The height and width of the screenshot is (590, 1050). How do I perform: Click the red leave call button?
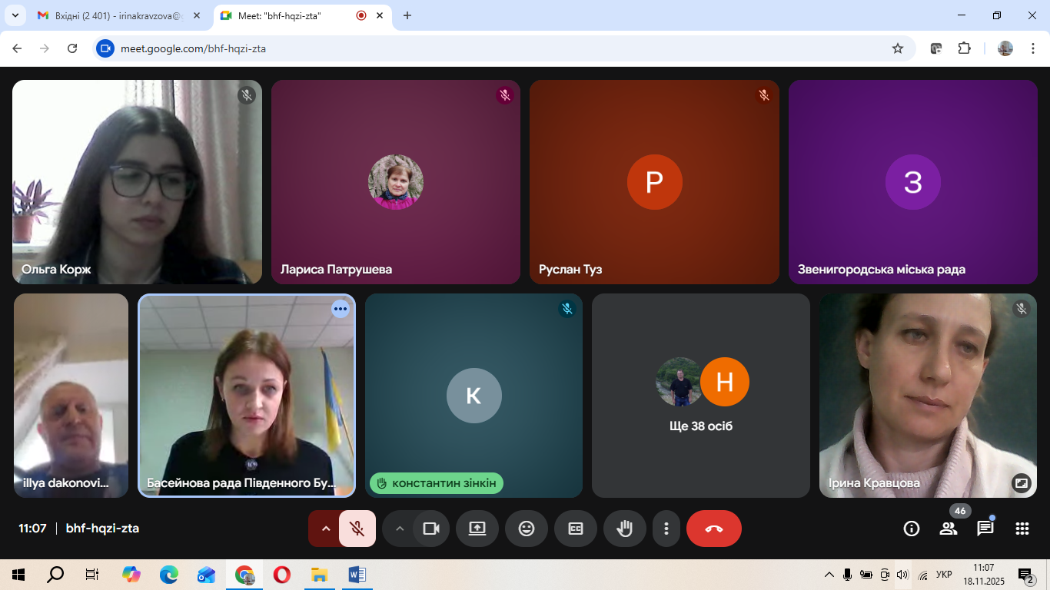click(x=713, y=529)
